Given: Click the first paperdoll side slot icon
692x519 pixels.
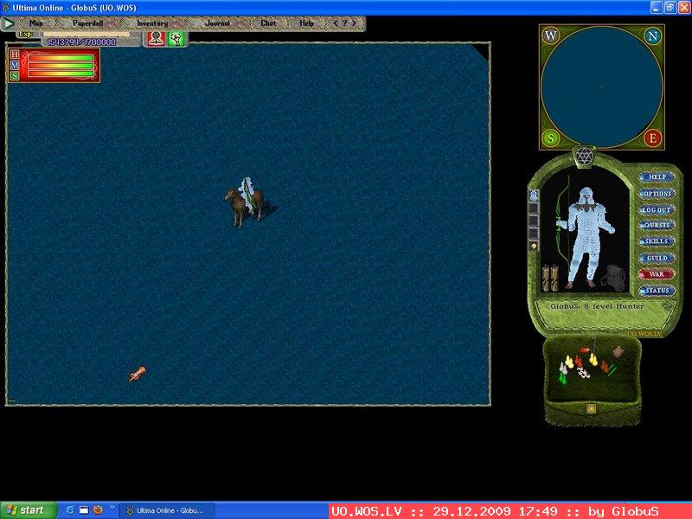Looking at the screenshot, I should pos(534,195).
